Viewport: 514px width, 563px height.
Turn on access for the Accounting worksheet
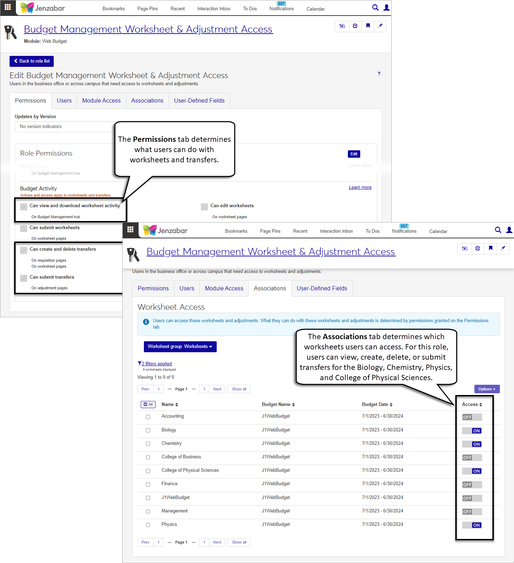(x=472, y=417)
